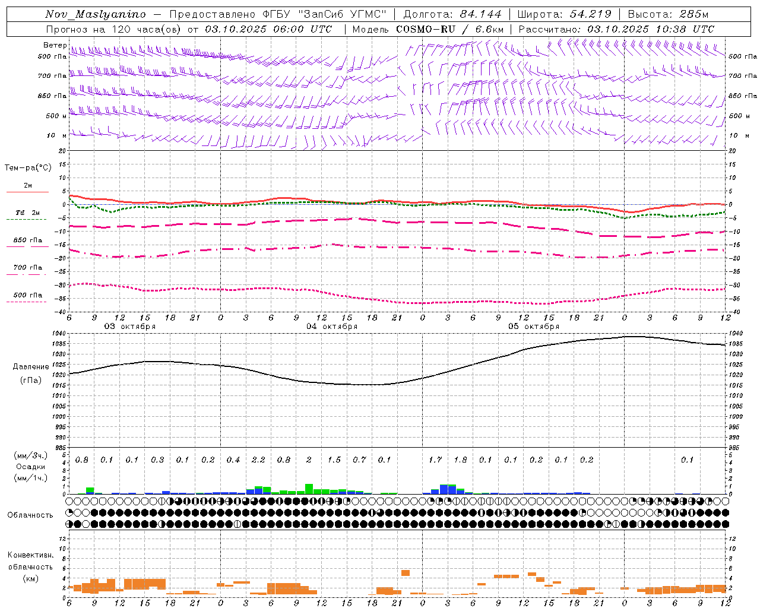
Task: Click the tallest green precipitation bar
Action: coord(309,489)
